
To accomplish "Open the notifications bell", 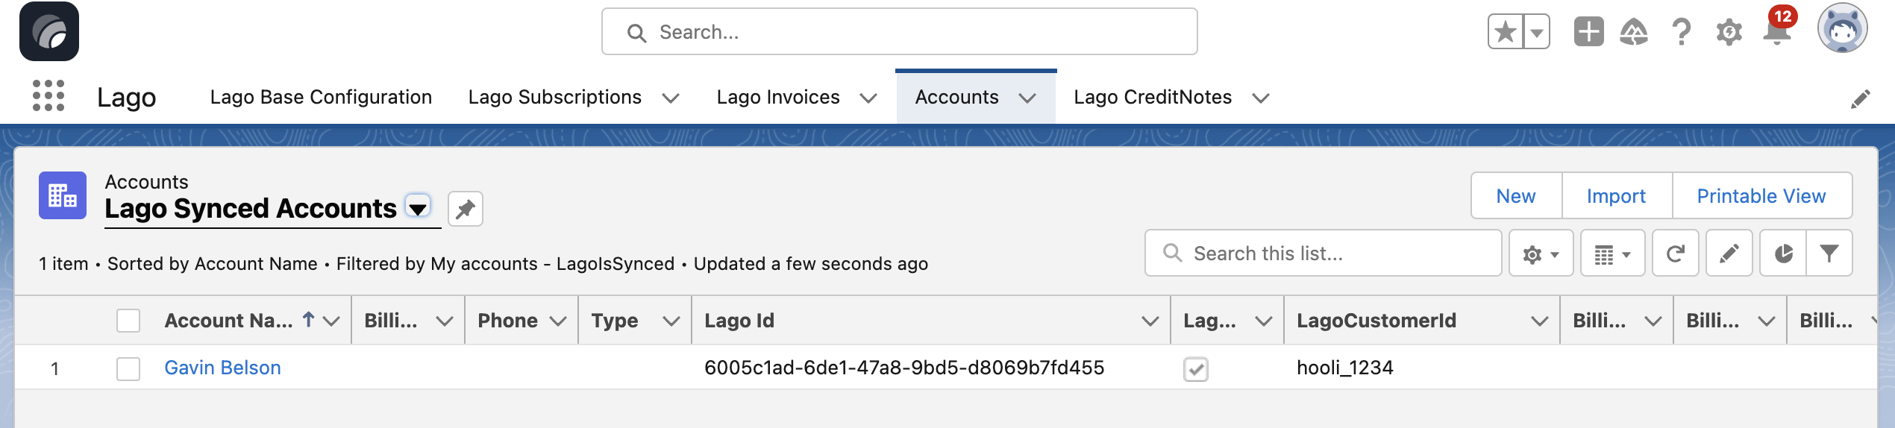I will click(1776, 32).
